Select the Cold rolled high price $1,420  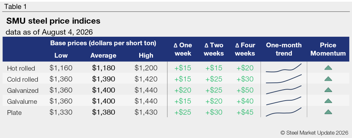point(146,79)
